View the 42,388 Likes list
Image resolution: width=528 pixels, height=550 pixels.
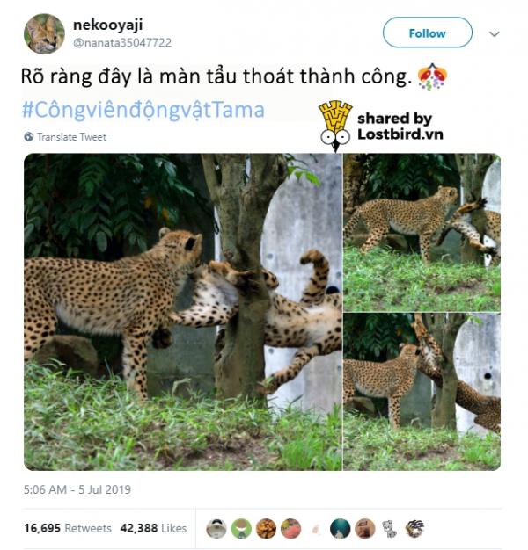tap(153, 528)
